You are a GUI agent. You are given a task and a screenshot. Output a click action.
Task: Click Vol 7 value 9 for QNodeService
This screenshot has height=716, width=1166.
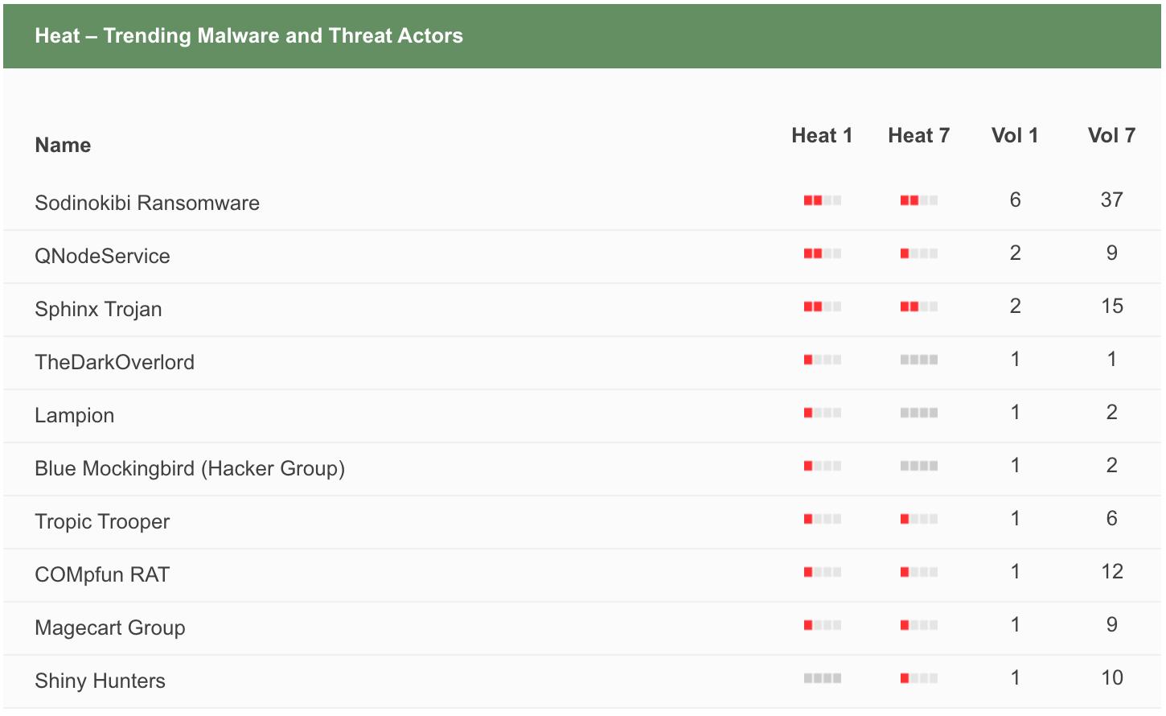pyautogui.click(x=1111, y=253)
